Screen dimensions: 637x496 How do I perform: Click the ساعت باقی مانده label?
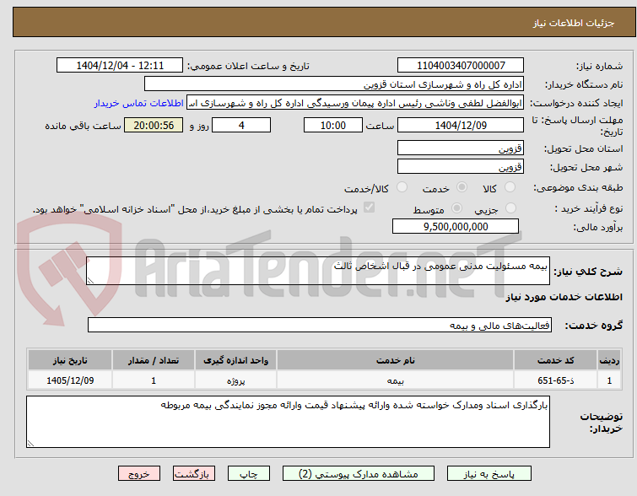click(83, 126)
